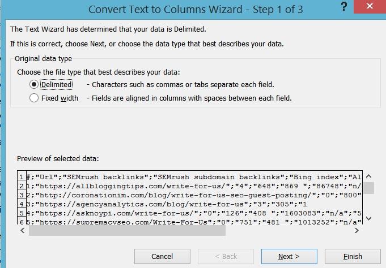This screenshot has width=386, height=268.
Task: Cancel the text wizard
Action: click(162, 257)
